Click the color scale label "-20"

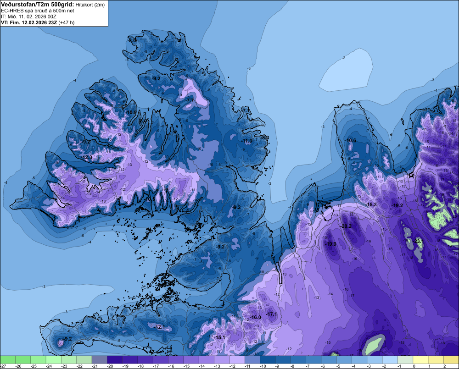pos(110,366)
